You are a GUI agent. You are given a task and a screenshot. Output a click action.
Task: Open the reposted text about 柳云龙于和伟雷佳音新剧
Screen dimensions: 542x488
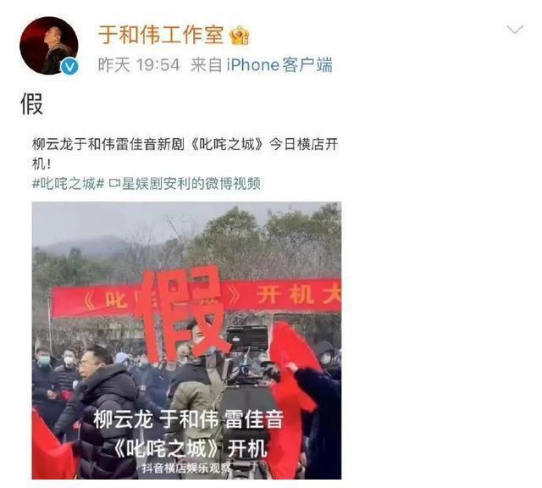click(x=185, y=153)
